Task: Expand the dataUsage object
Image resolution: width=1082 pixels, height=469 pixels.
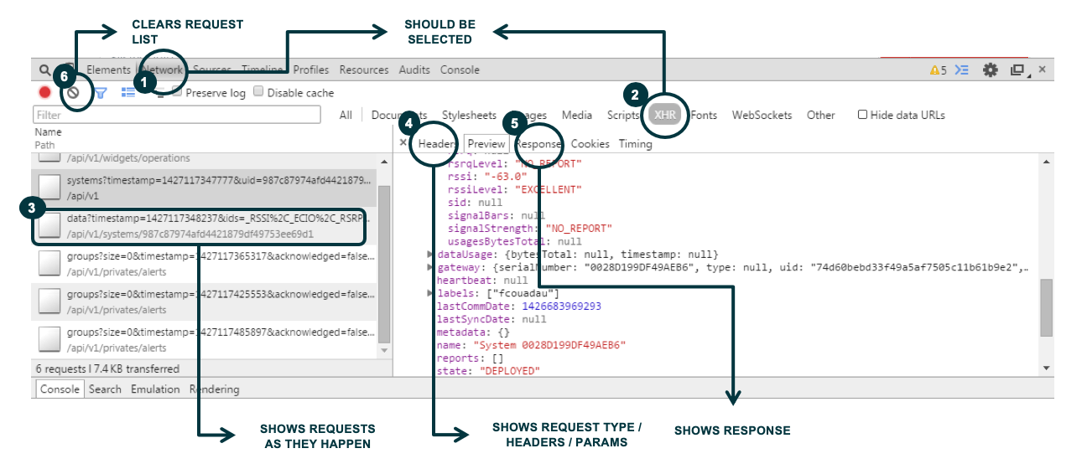Action: click(431, 254)
